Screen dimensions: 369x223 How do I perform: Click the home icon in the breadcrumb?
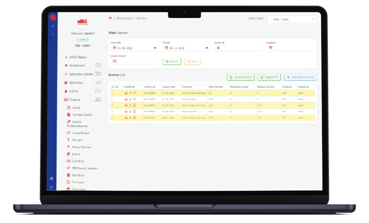[110, 18]
